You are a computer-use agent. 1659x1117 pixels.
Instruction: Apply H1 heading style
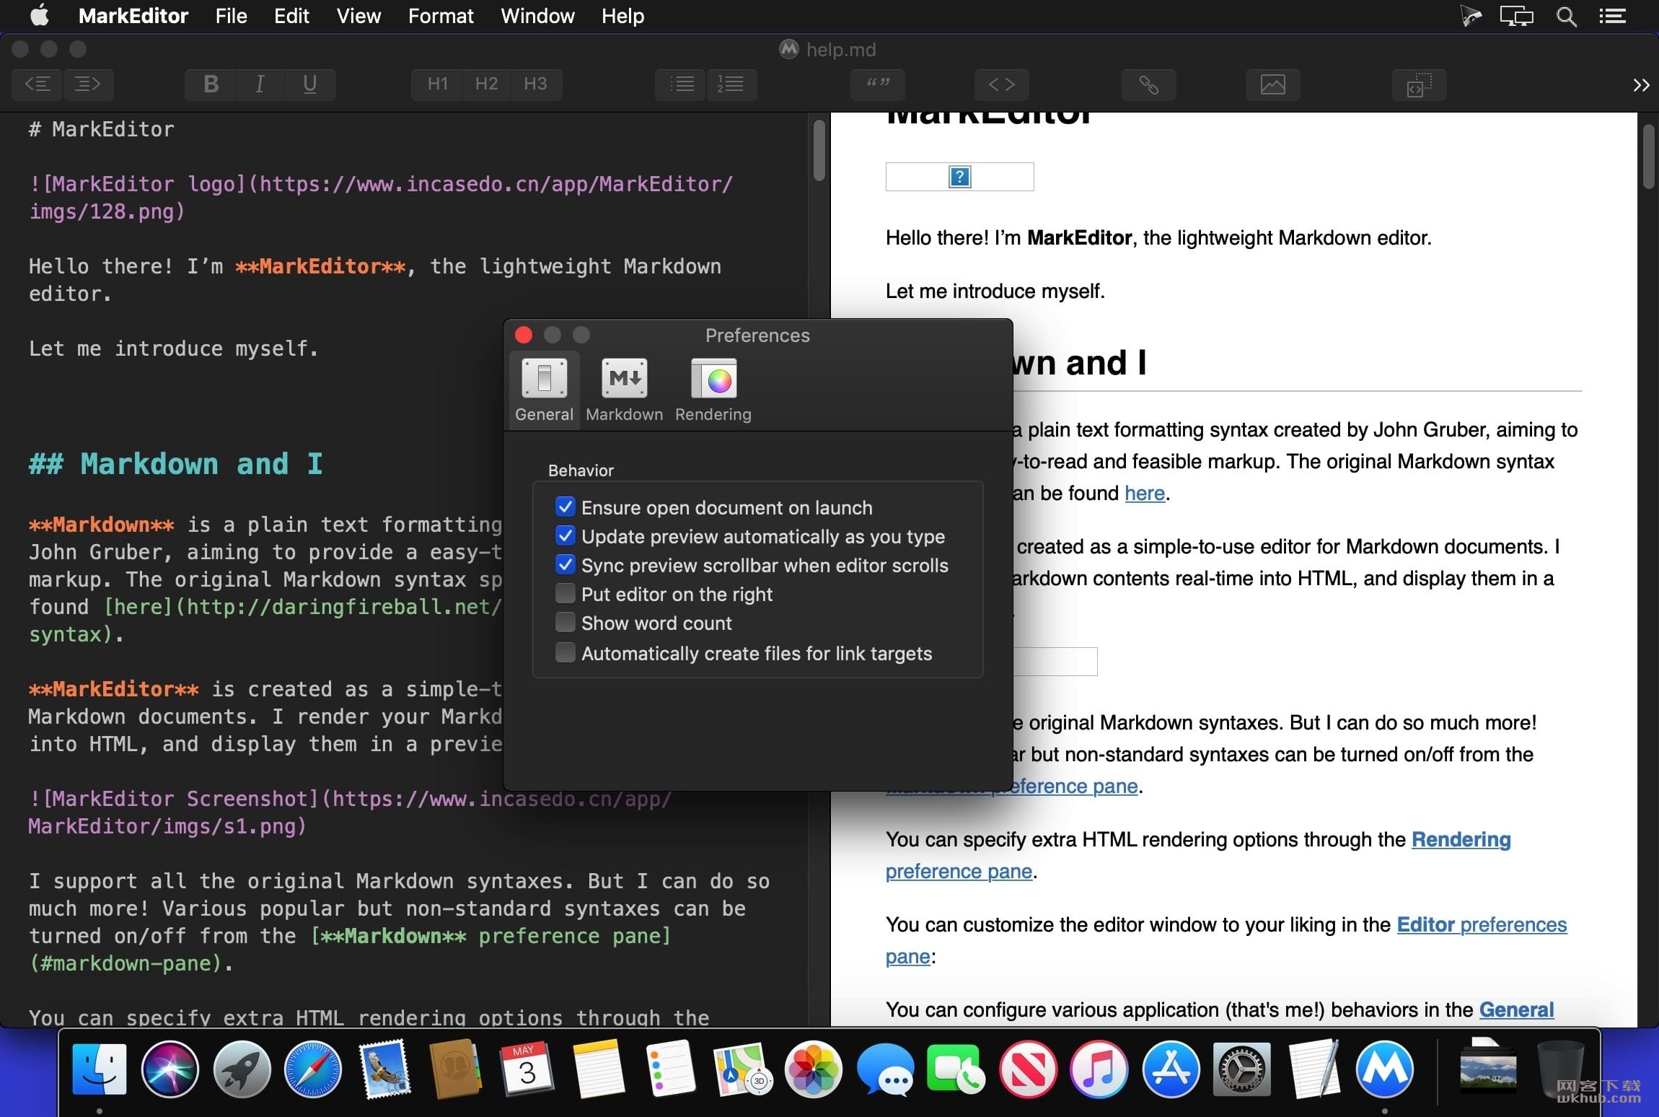click(437, 84)
